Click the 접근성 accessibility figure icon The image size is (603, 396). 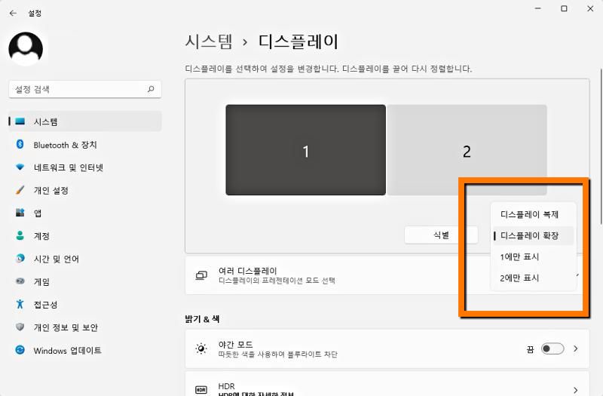coord(20,304)
